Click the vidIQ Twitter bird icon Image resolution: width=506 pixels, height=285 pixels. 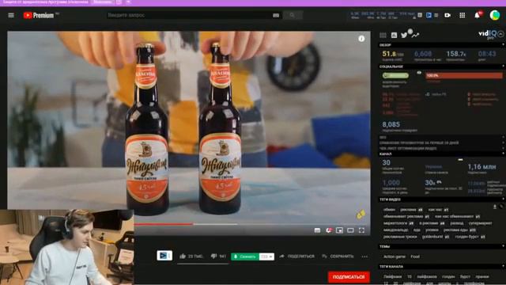(x=404, y=35)
